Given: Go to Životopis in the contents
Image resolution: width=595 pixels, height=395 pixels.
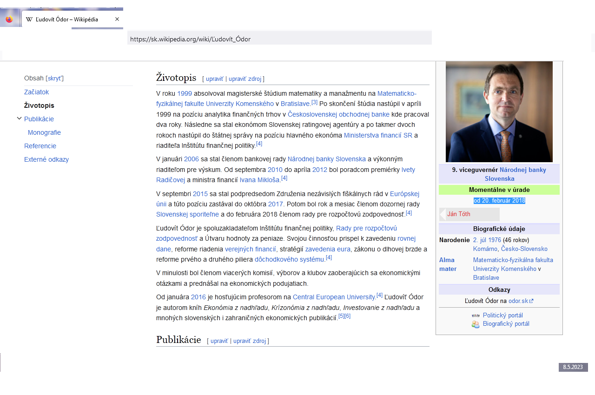Looking at the screenshot, I should click(x=39, y=105).
